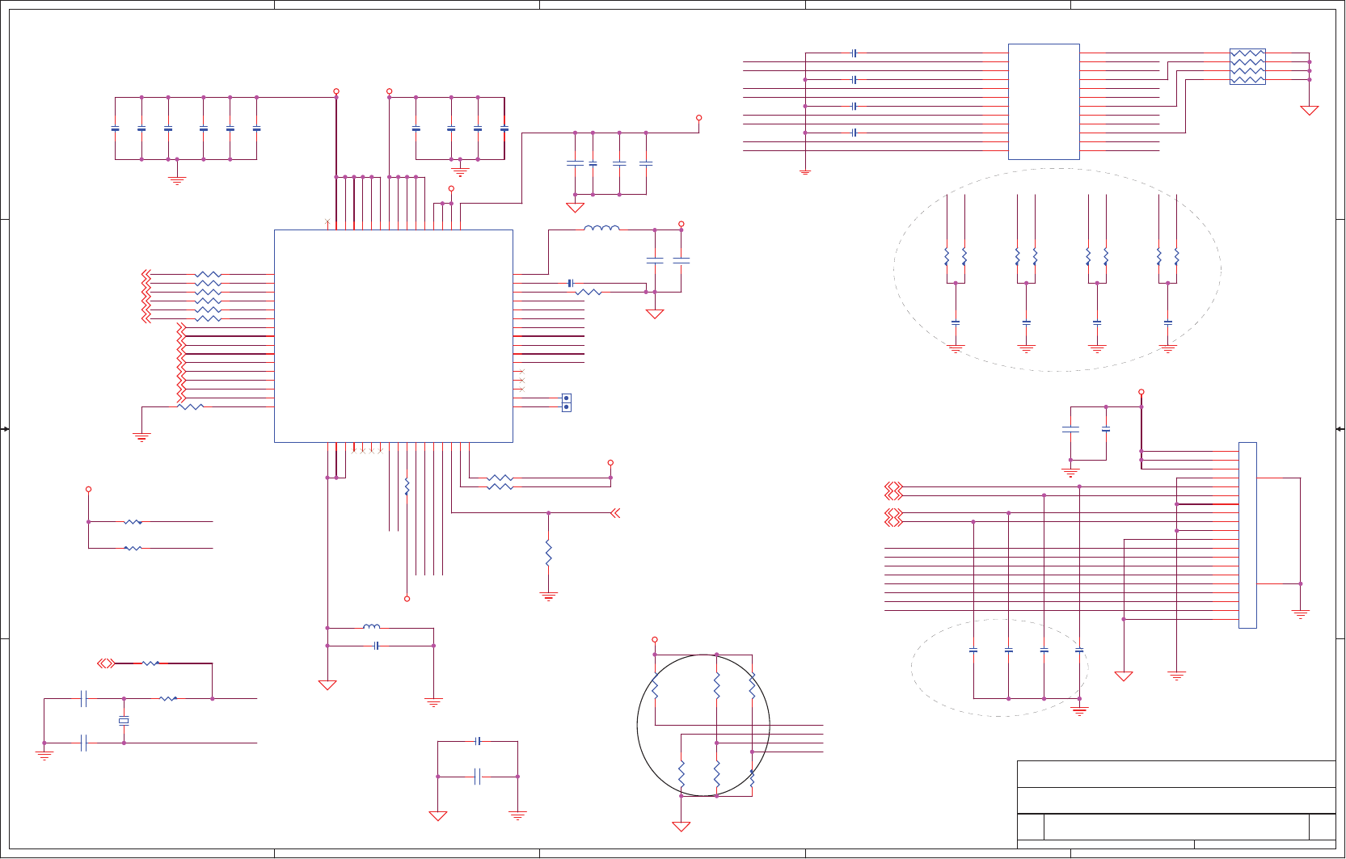Click the capacitor wired to the main IC's right pin
The image size is (1346, 859).
pyautogui.click(x=571, y=283)
